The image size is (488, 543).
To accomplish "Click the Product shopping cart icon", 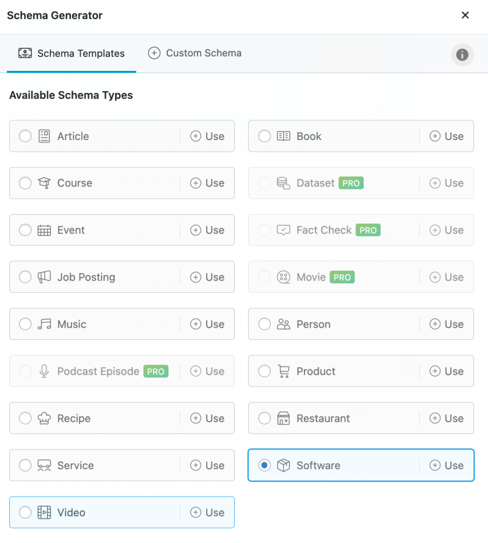I will coord(284,371).
